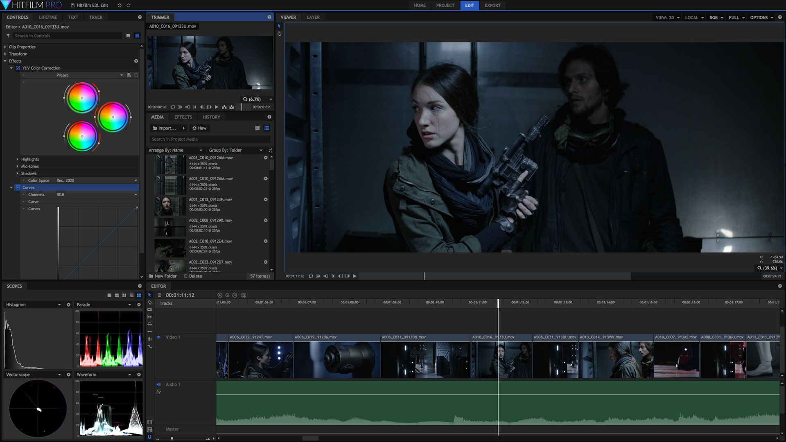Image resolution: width=786 pixels, height=442 pixels.
Task: Mute Audio 1 track speaker icon
Action: [x=159, y=385]
